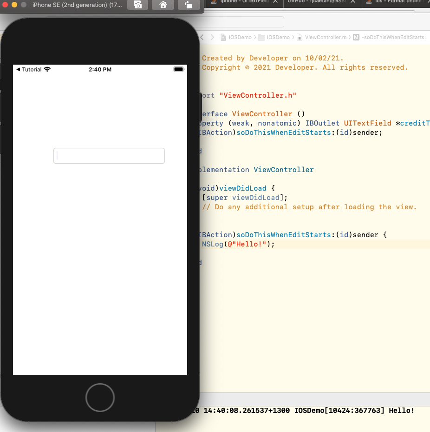Click the '[super viewDidLoad];' code line
Image resolution: width=430 pixels, height=432 pixels.
(x=245, y=198)
